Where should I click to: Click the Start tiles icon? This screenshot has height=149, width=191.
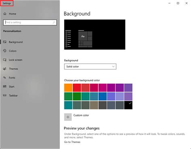(5, 87)
